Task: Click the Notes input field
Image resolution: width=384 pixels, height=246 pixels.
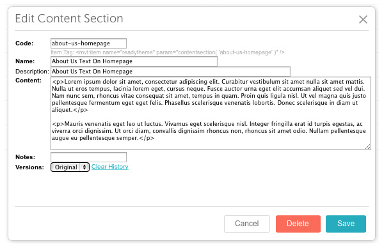Action: point(88,157)
